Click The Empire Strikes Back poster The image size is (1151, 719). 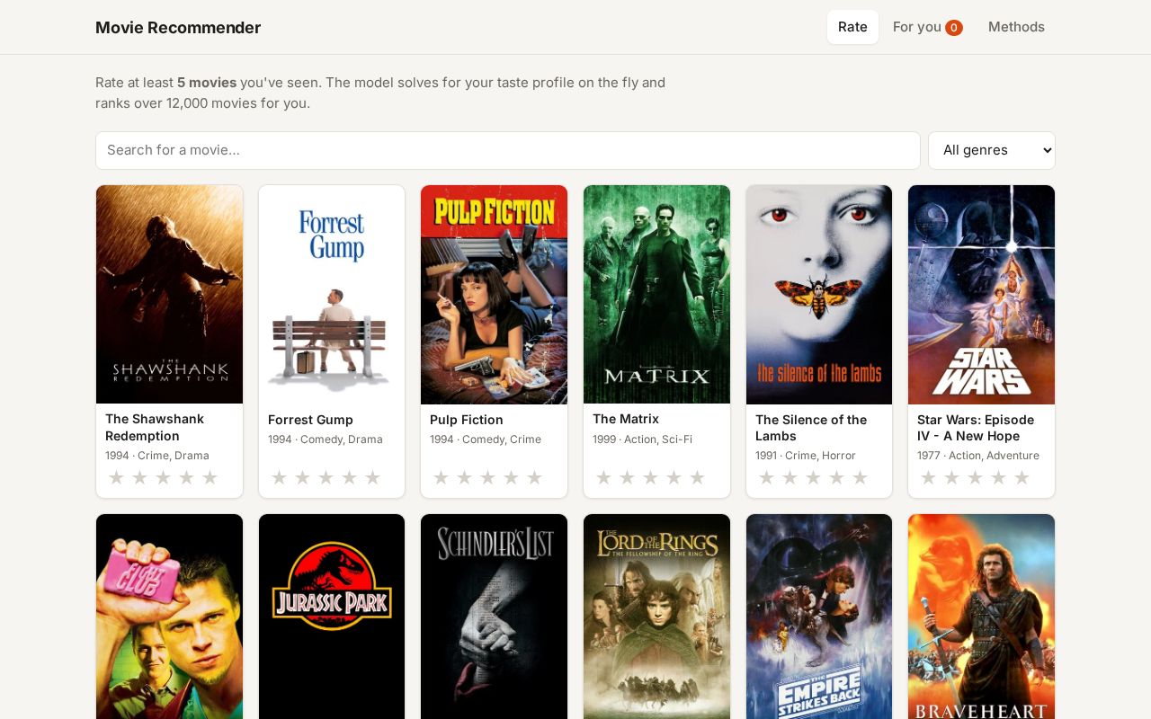(x=819, y=617)
